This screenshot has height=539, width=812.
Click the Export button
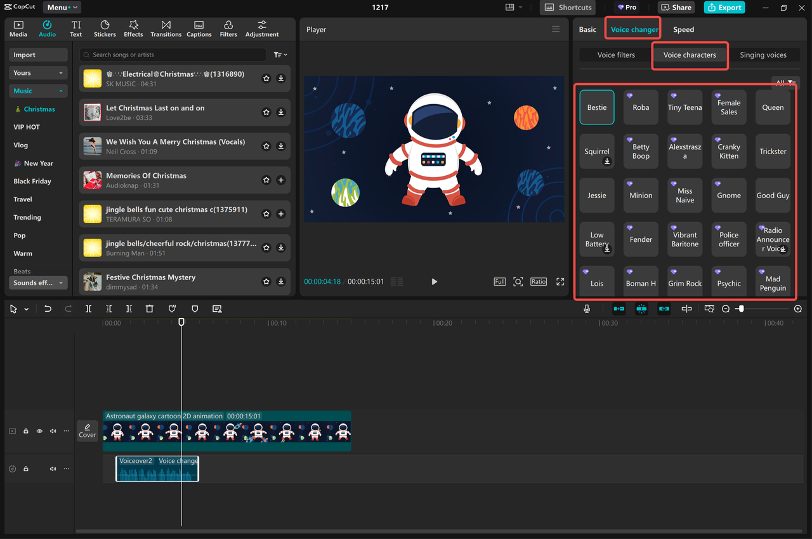pos(724,7)
